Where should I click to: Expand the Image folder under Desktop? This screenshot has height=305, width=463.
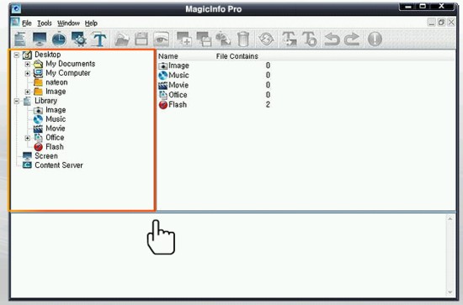point(28,92)
